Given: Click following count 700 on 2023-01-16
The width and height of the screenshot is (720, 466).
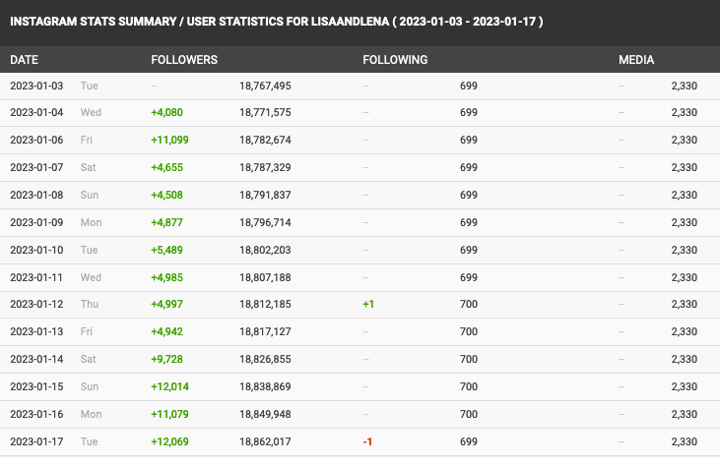Looking at the screenshot, I should point(469,414).
